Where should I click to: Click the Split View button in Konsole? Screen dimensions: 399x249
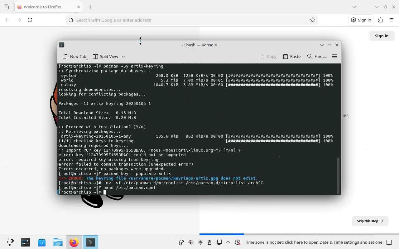tap(106, 56)
